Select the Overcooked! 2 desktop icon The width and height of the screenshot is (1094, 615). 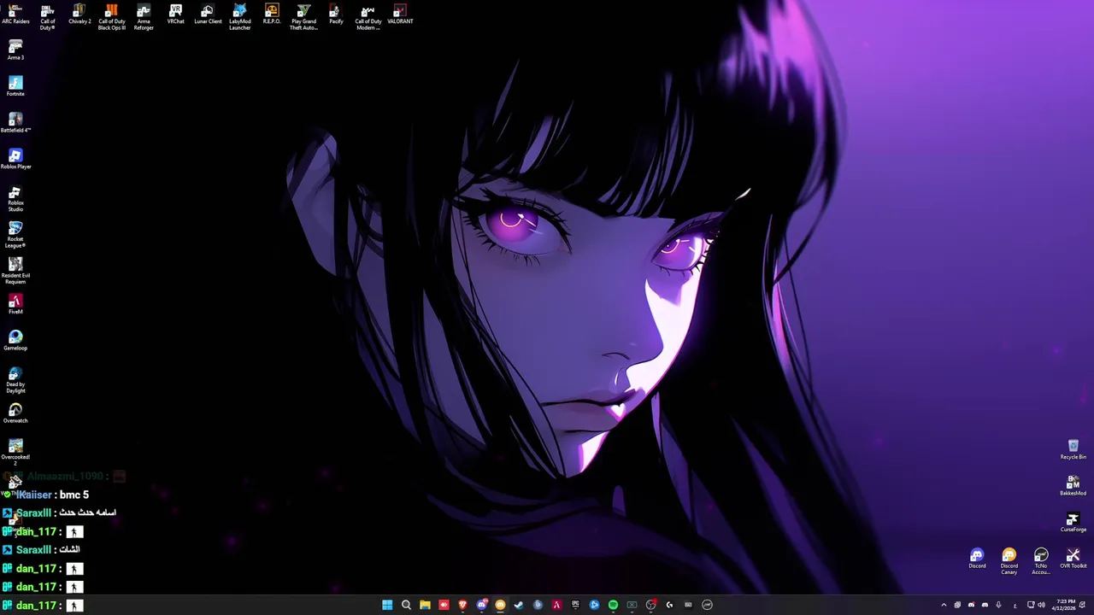15,453
